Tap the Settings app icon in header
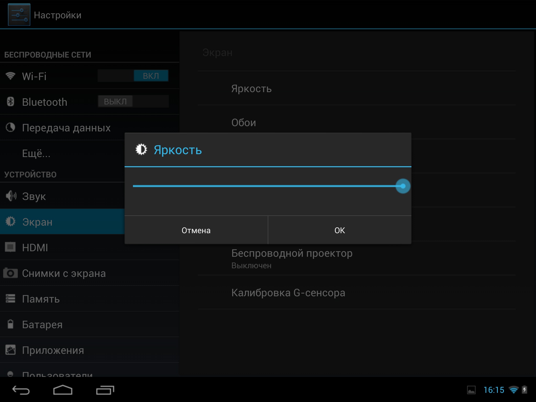The width and height of the screenshot is (536, 402). coord(19,15)
